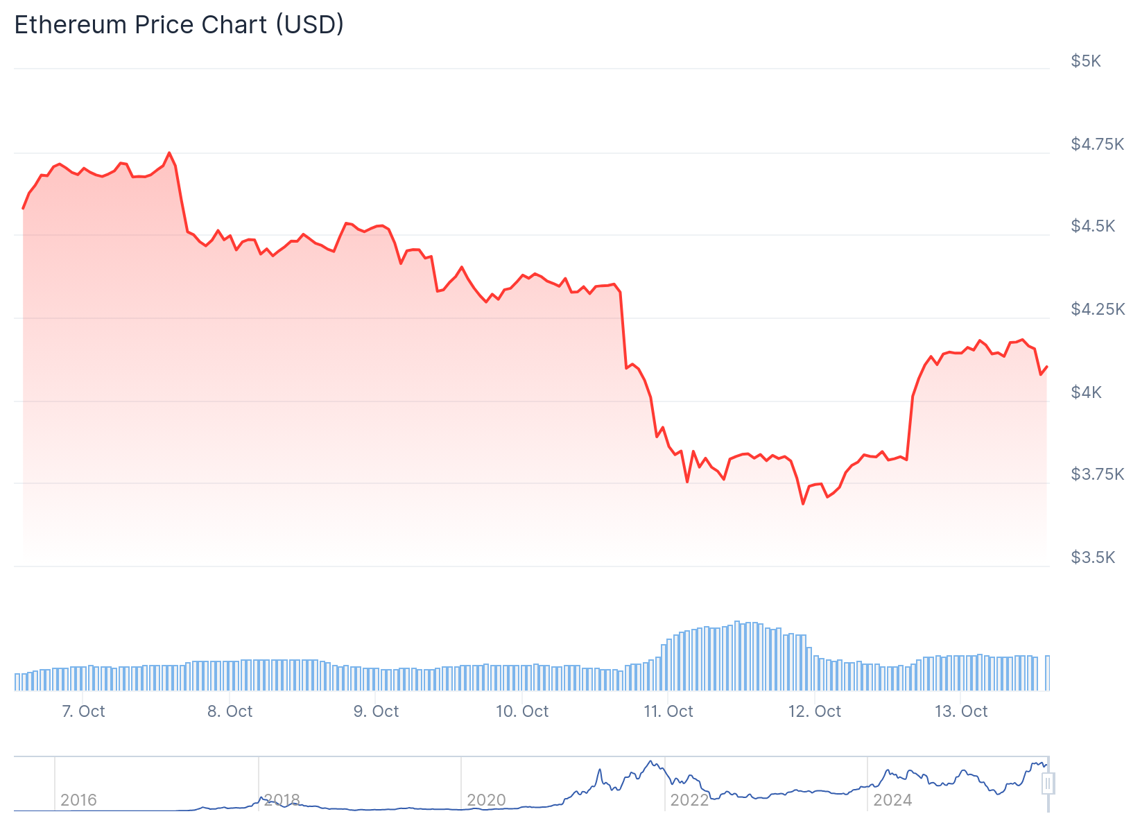Click the $4K price axis label

(x=1086, y=392)
